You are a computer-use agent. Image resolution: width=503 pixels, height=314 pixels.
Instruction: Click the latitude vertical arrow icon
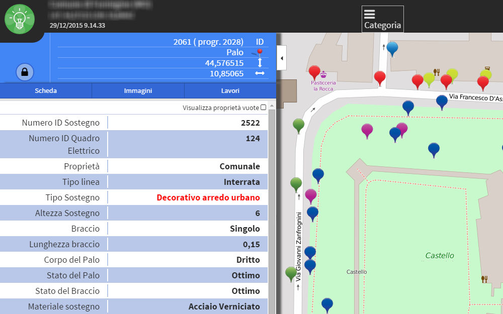(260, 63)
